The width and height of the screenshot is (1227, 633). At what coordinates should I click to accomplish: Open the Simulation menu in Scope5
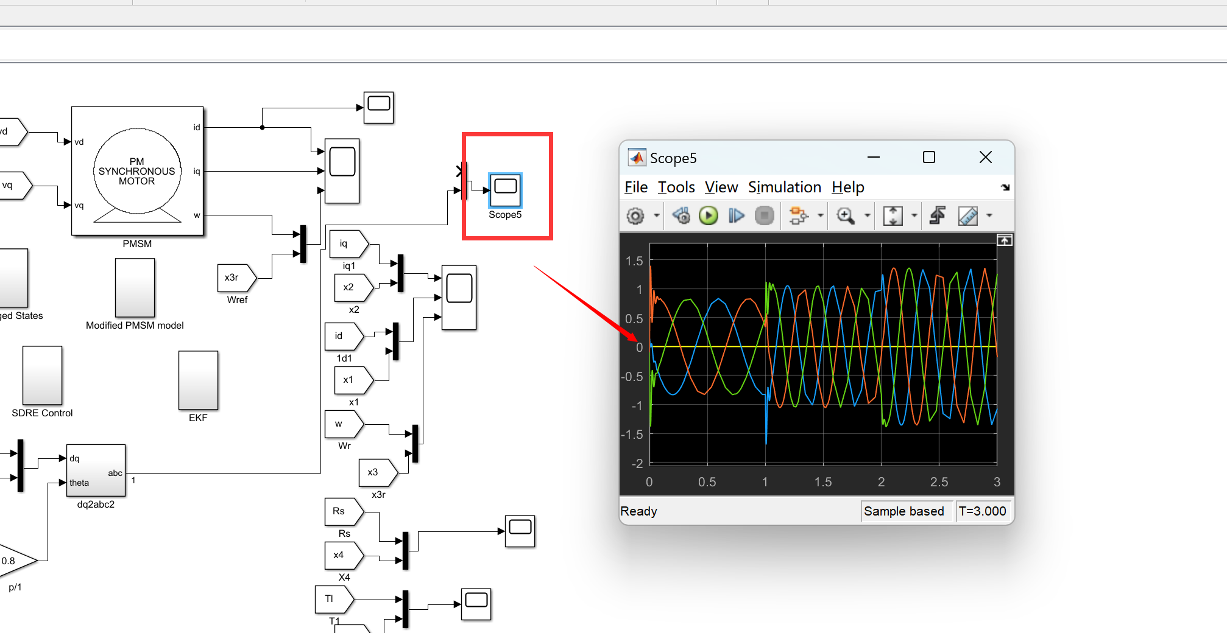tap(785, 187)
